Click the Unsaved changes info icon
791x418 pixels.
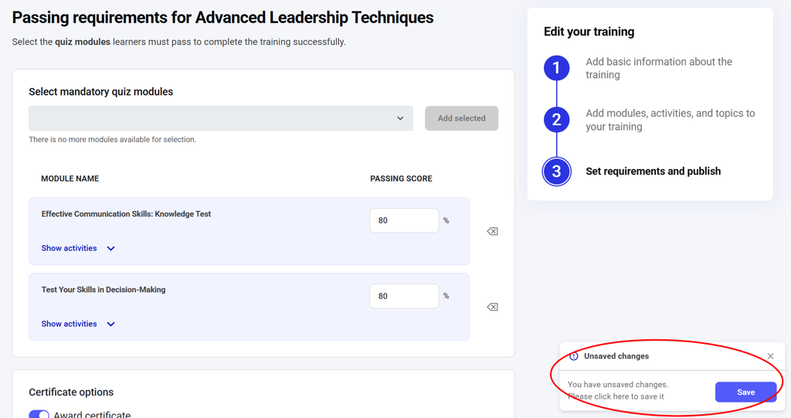coord(574,356)
